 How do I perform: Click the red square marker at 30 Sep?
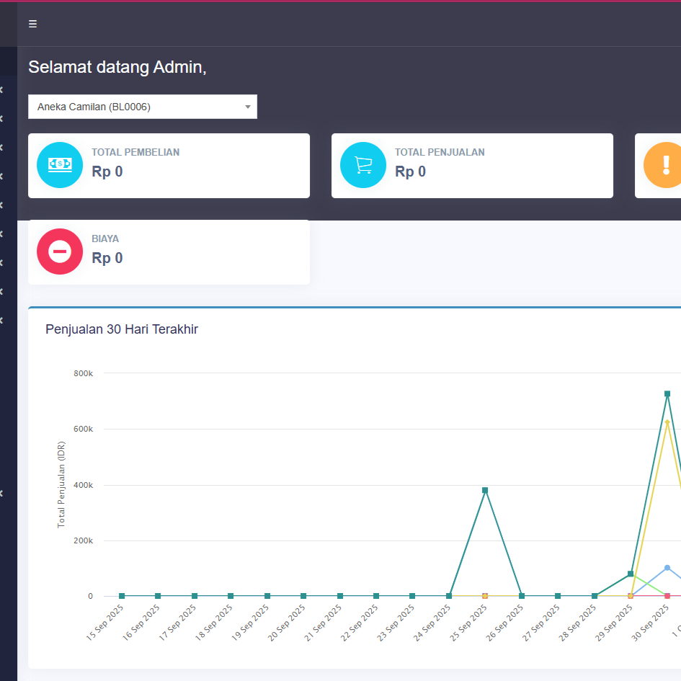667,596
